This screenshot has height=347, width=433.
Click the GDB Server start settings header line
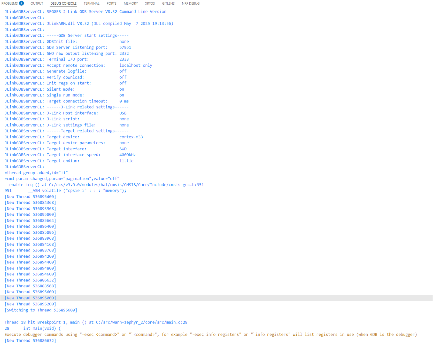point(67,35)
